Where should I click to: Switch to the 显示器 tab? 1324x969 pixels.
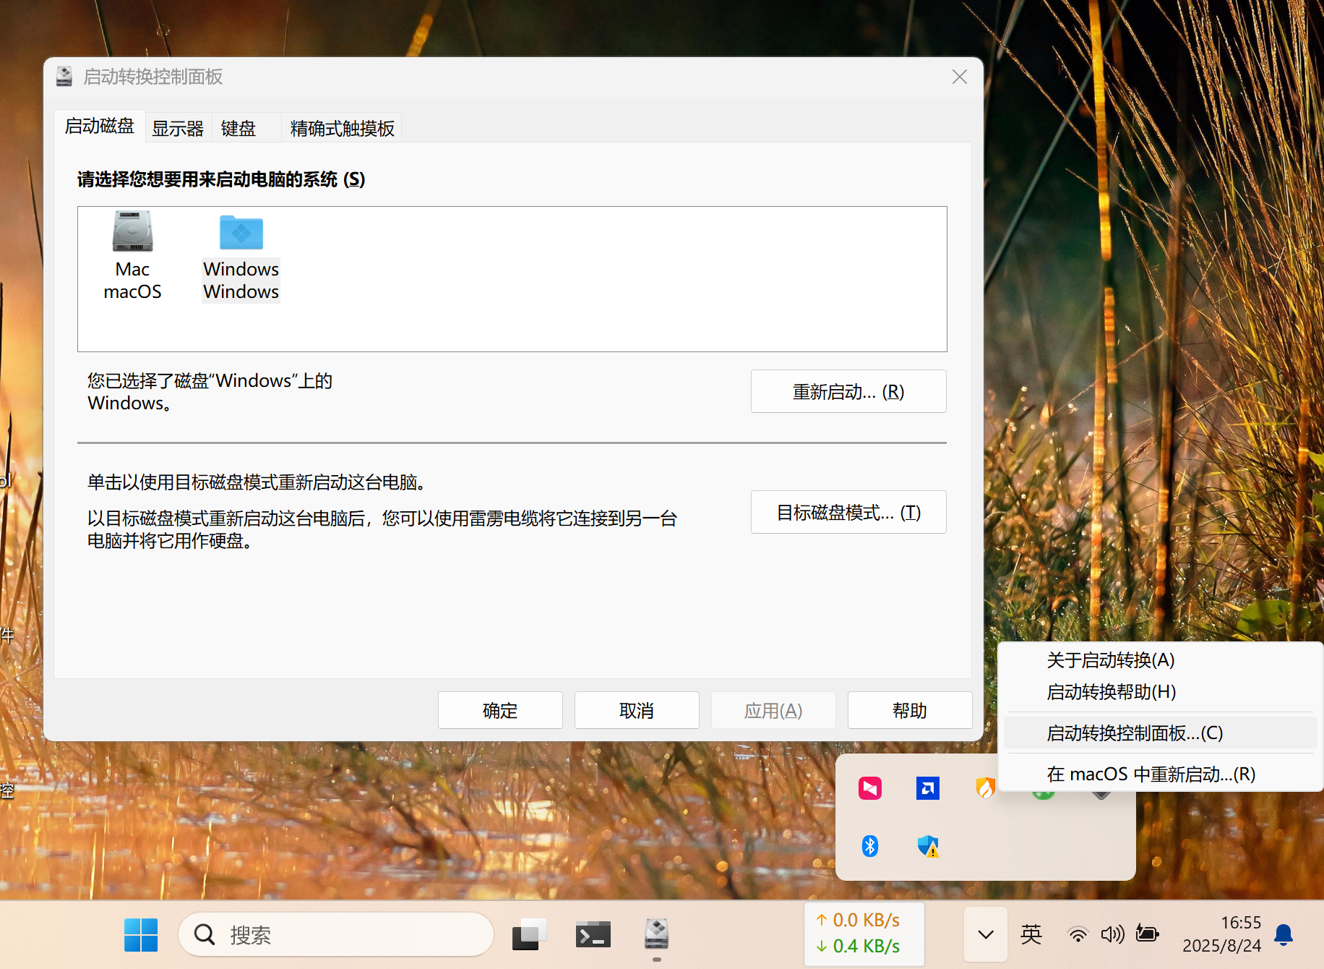[x=178, y=128]
